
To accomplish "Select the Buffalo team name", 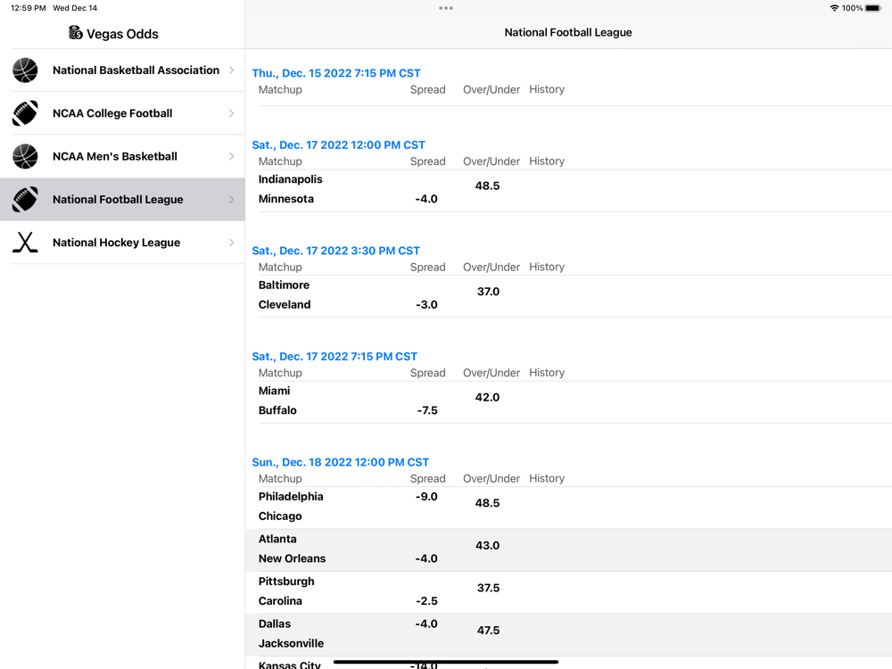I will point(277,410).
